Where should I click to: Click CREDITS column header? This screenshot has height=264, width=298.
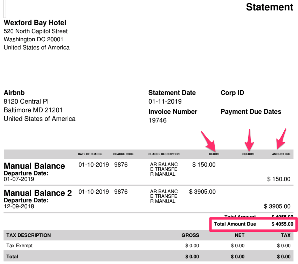pos(248,154)
